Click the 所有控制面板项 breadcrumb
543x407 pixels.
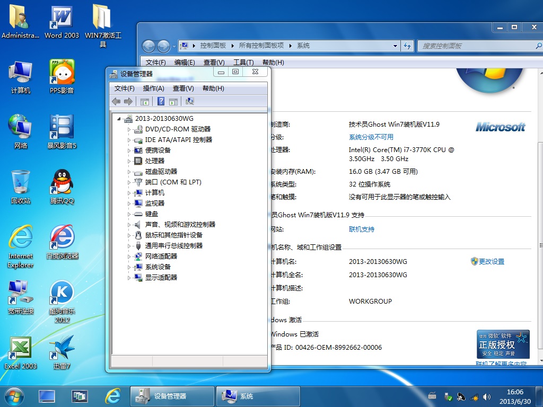[x=261, y=46]
